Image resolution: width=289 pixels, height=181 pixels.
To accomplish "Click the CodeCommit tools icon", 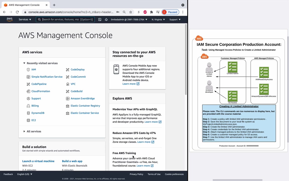I will pyautogui.click(x=68, y=77).
